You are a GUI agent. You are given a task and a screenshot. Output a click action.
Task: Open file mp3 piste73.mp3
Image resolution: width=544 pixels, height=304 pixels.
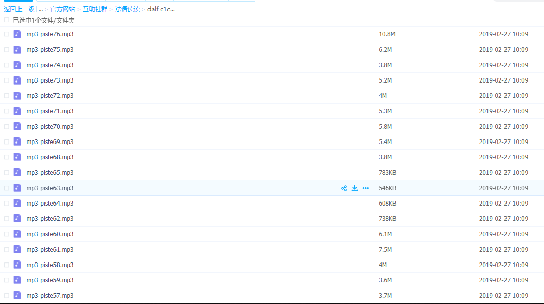click(x=50, y=80)
